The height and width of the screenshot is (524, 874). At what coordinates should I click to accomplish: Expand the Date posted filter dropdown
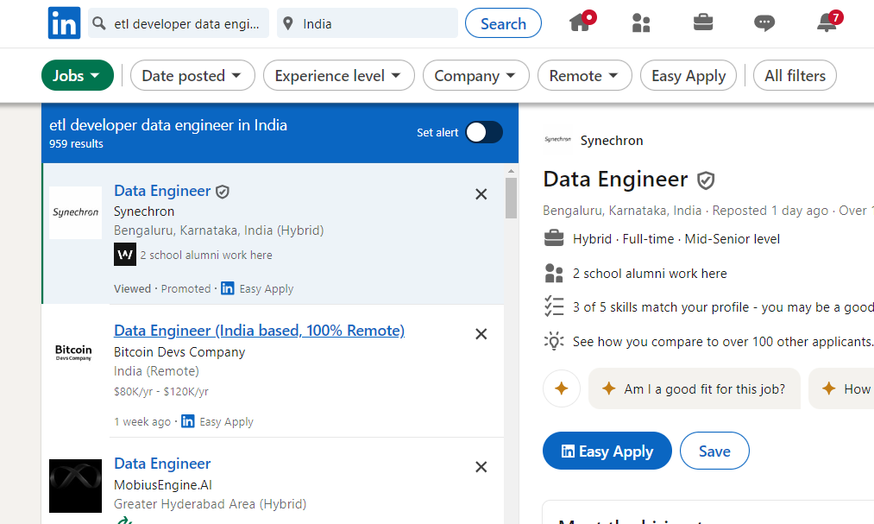pyautogui.click(x=192, y=76)
